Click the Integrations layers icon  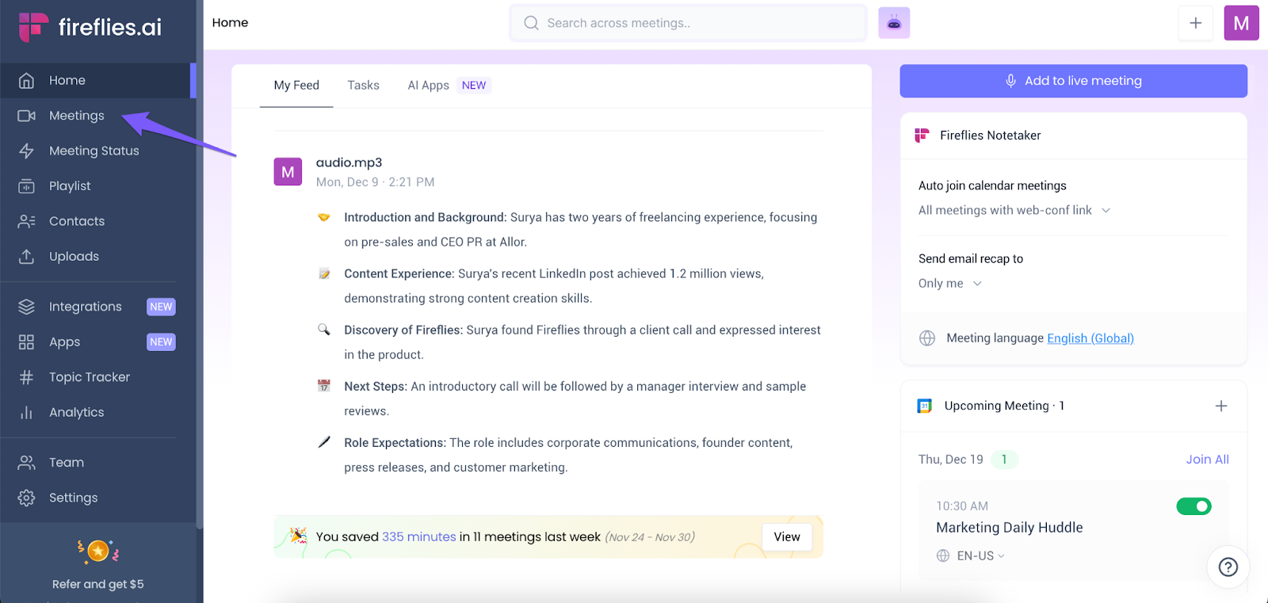pos(26,307)
